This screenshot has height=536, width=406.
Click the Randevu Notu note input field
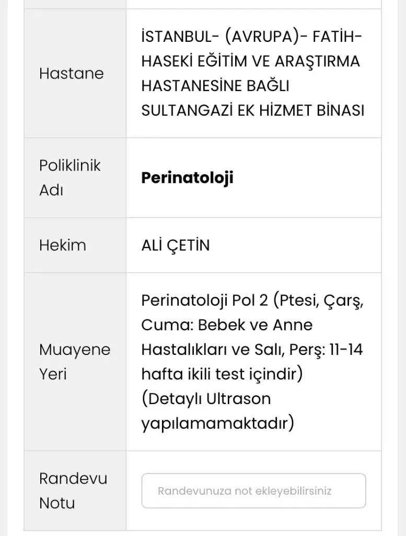(x=253, y=490)
